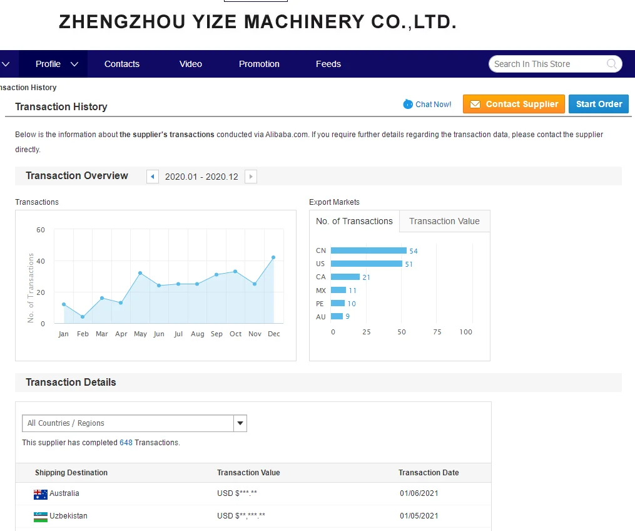This screenshot has width=635, height=531.
Task: Switch to No. of Transactions tab
Action: click(354, 221)
